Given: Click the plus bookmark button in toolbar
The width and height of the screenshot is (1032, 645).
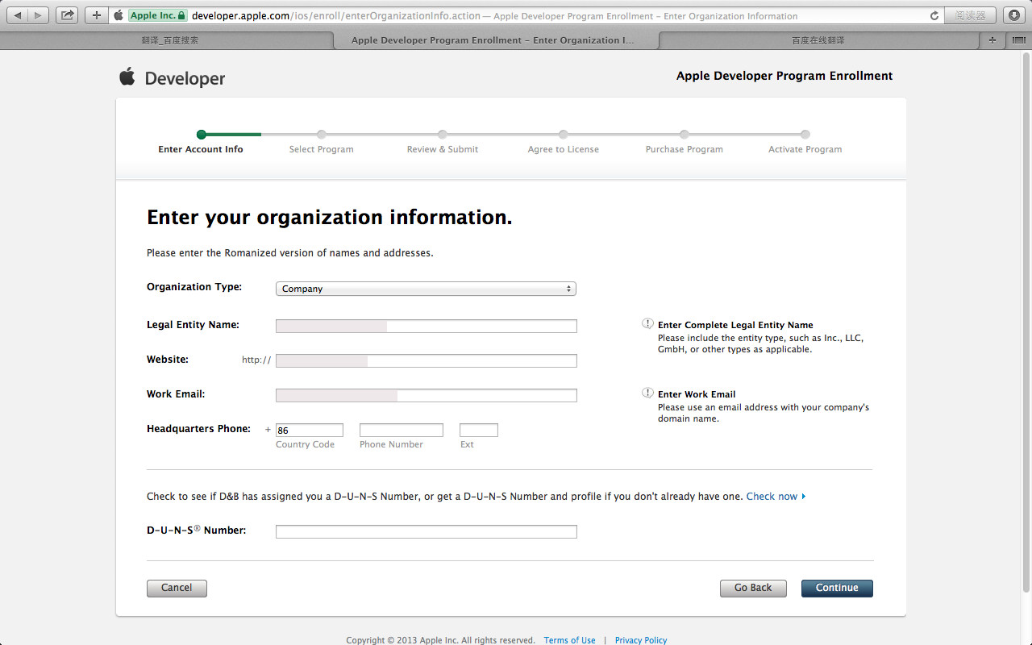Looking at the screenshot, I should pyautogui.click(x=96, y=15).
